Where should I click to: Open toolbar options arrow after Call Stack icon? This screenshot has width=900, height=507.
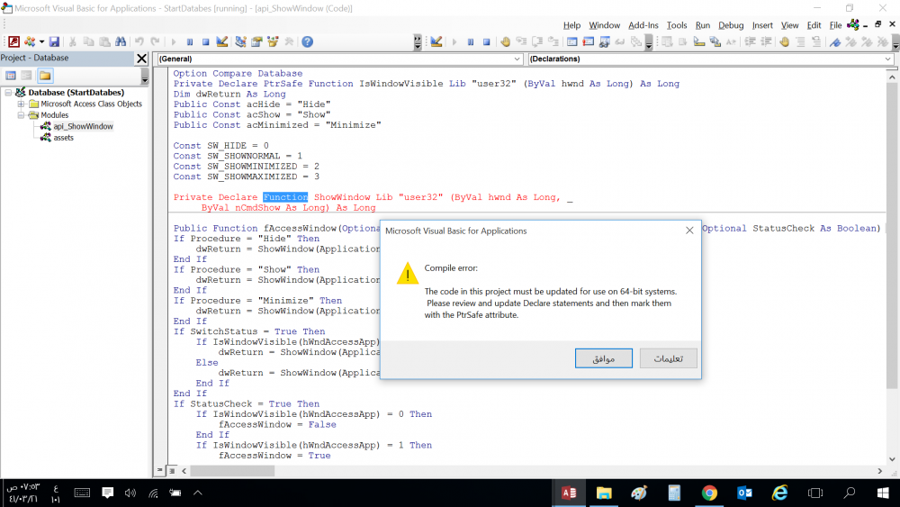649,42
